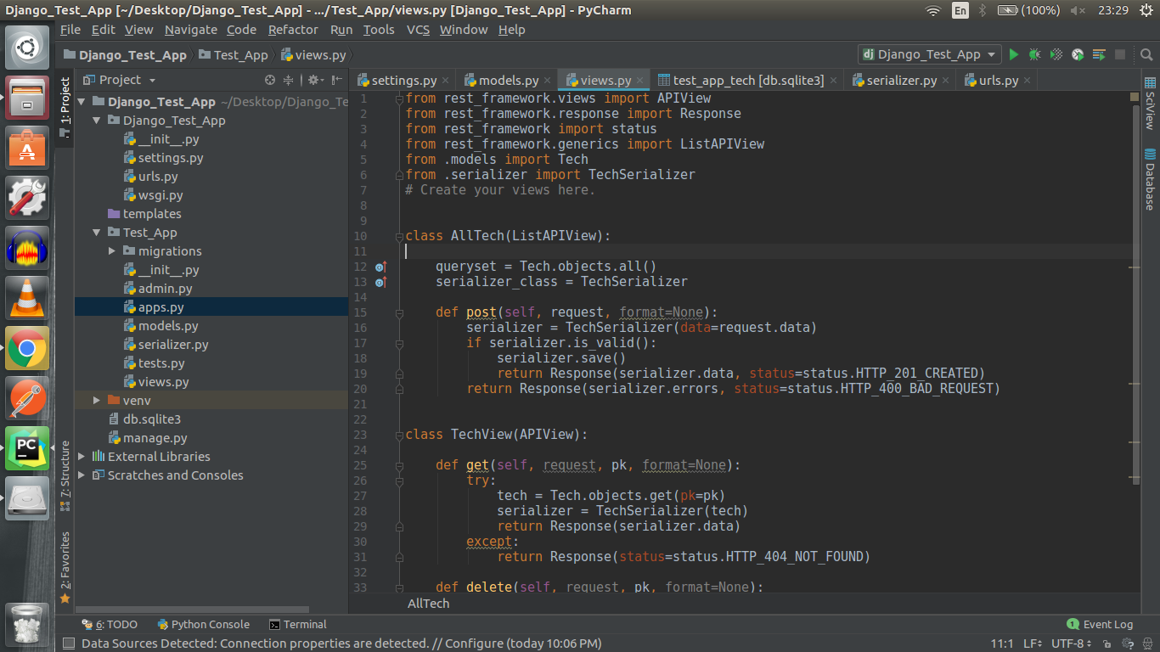The image size is (1160, 652).
Task: Click the UTF-8 encoding selector
Action: pos(1072,644)
